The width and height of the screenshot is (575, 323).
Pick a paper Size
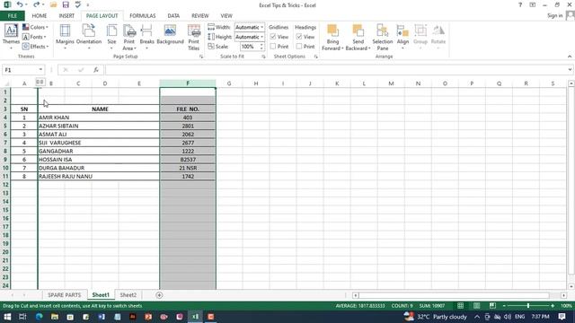point(111,37)
